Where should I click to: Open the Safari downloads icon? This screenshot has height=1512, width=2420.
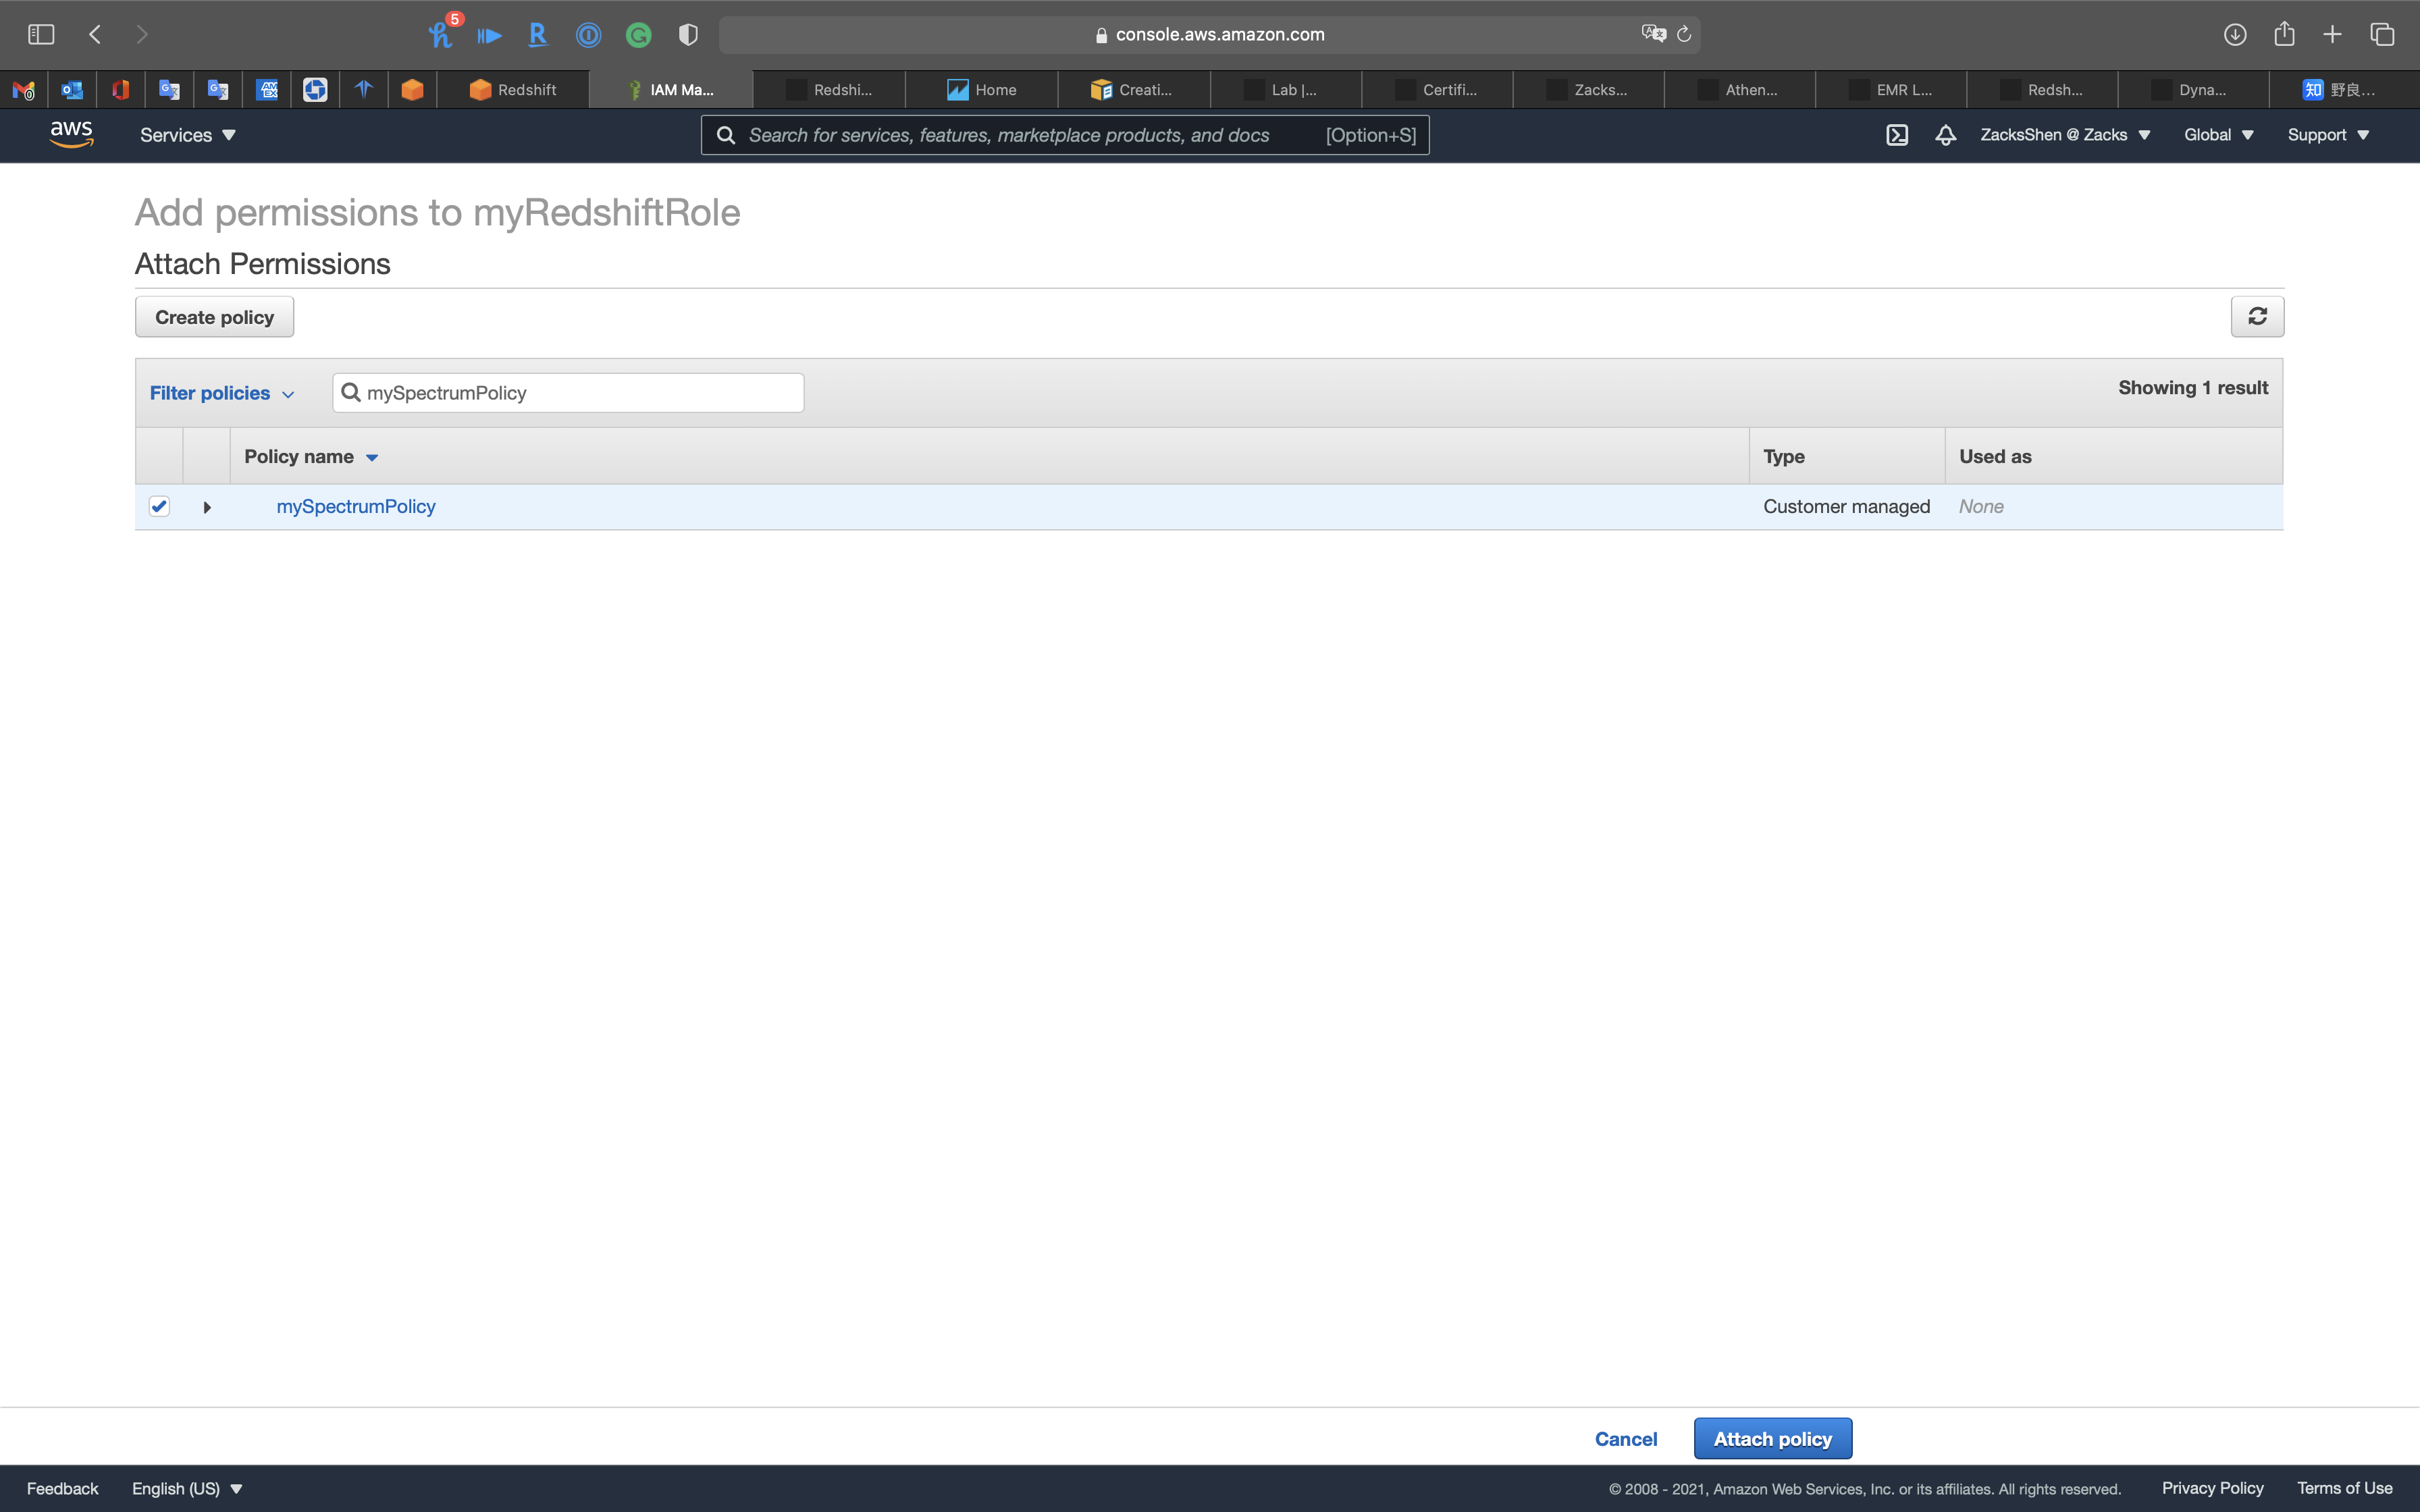point(2234,34)
